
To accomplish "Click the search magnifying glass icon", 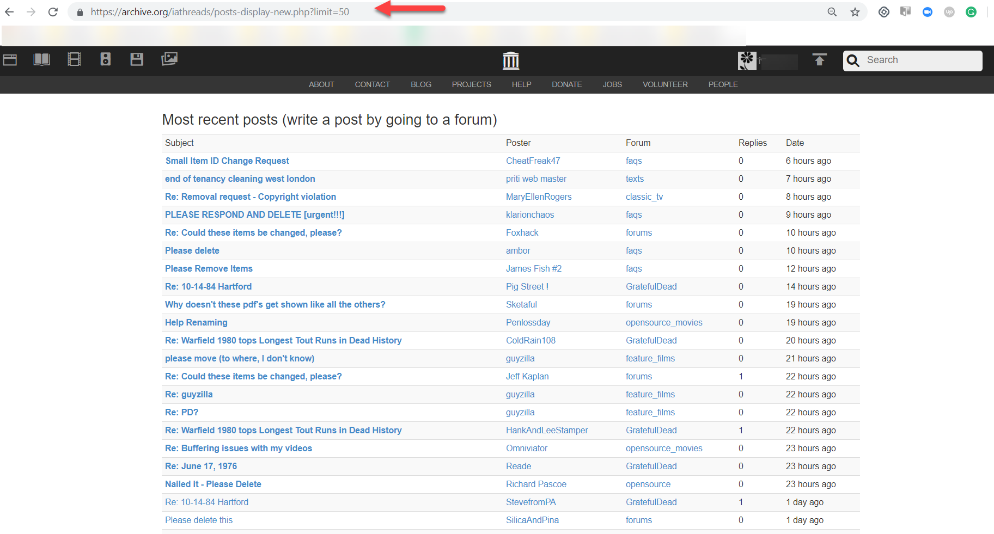I will tap(853, 60).
